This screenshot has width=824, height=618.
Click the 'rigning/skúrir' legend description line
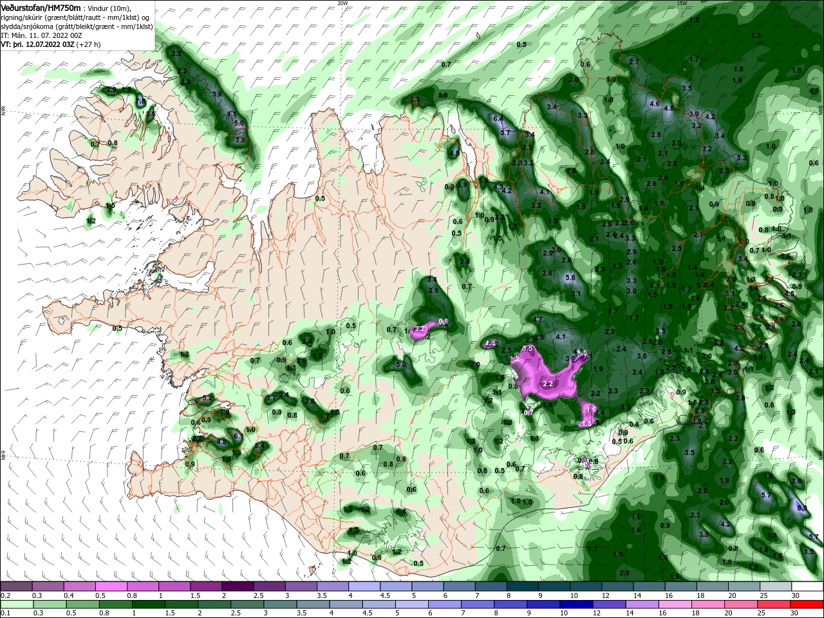tap(75, 17)
